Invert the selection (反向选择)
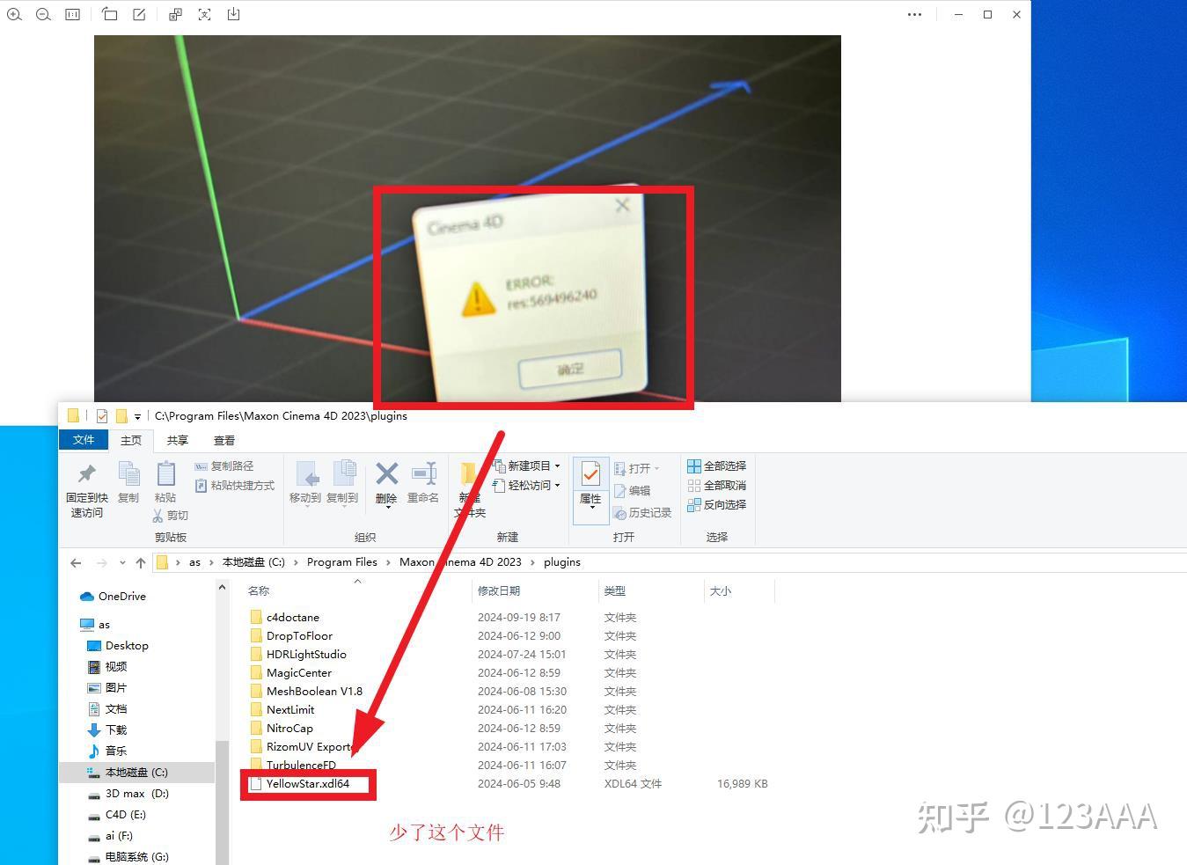The width and height of the screenshot is (1187, 865). click(716, 505)
